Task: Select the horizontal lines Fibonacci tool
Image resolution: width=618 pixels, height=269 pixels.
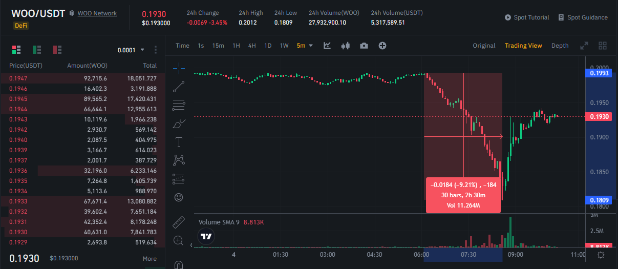Action: [x=179, y=105]
